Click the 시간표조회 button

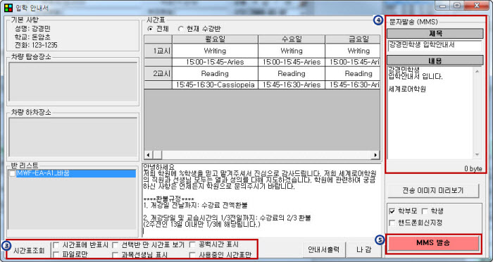(29, 251)
